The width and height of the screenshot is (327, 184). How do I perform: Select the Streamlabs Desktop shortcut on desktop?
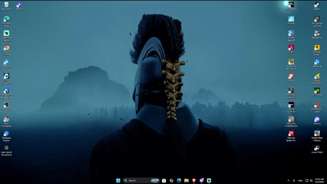point(6,36)
